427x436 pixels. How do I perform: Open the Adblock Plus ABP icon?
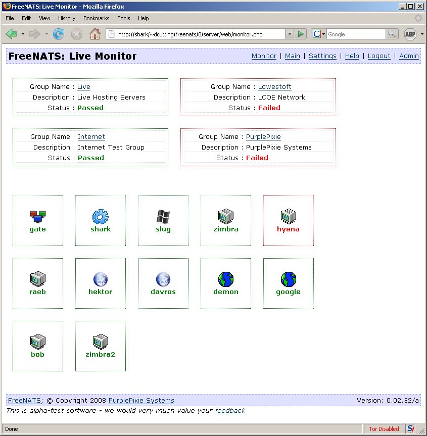click(410, 34)
